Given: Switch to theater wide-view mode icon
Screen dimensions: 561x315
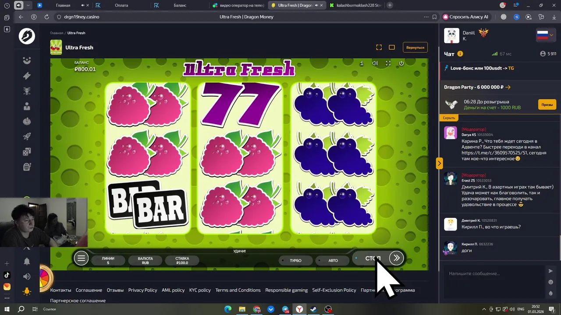Looking at the screenshot, I should pyautogui.click(x=392, y=47).
